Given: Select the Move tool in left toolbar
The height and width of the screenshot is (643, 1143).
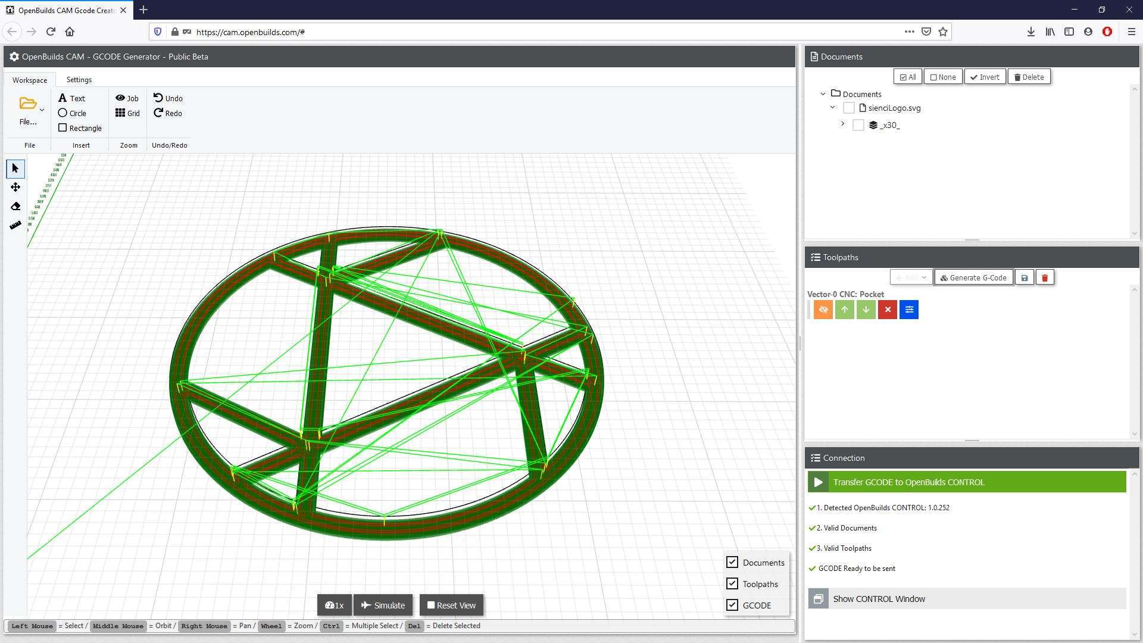Looking at the screenshot, I should pyautogui.click(x=15, y=188).
